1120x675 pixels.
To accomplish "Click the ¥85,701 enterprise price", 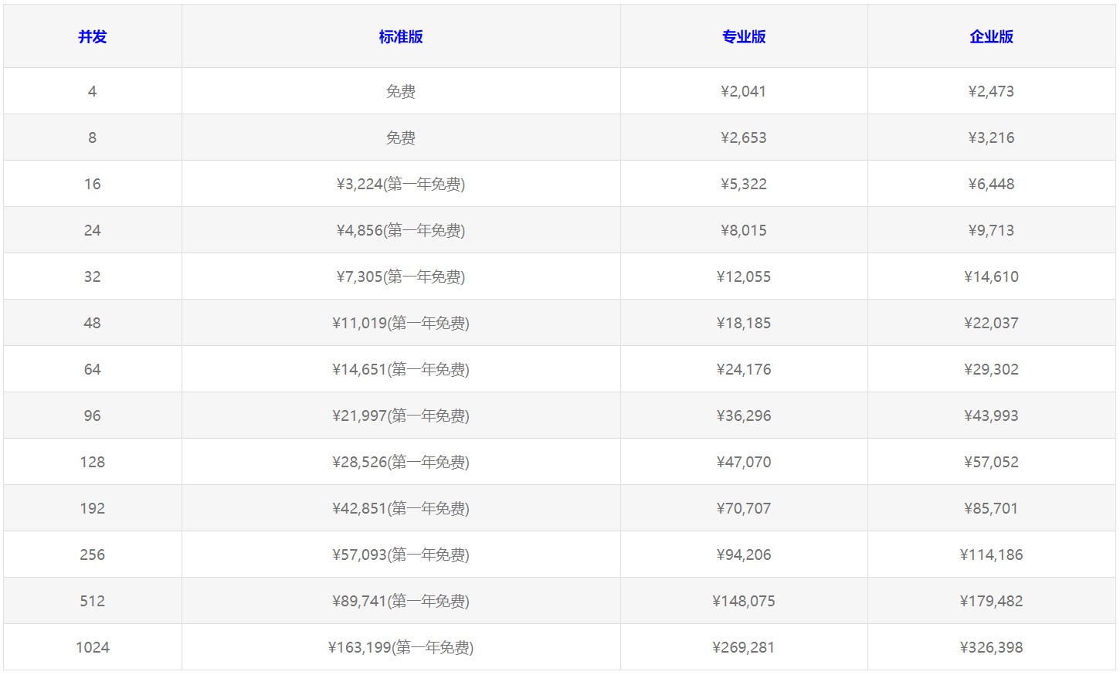I will point(991,508).
